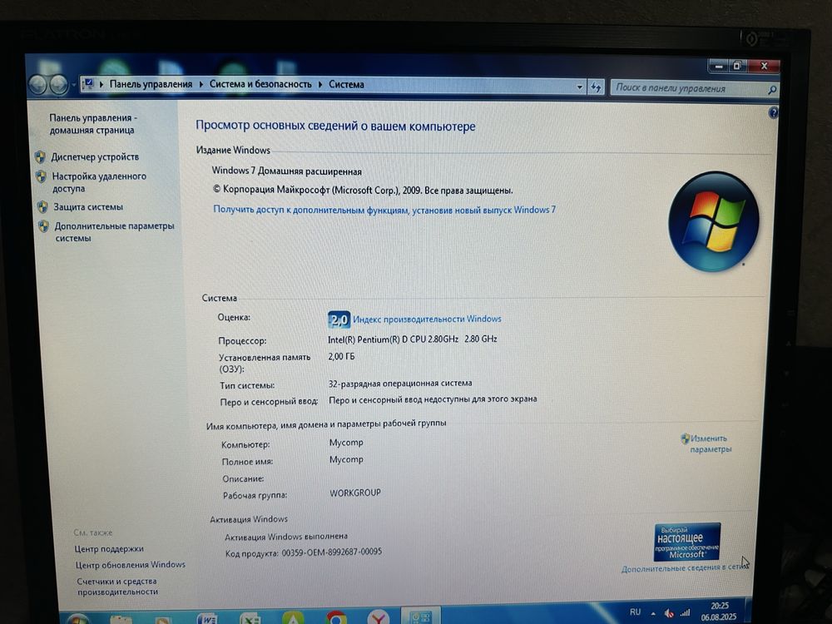
Task: Click text Активация Windows выполнена
Action: coord(286,537)
